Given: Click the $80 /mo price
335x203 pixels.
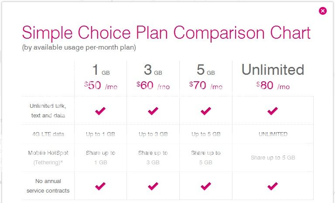Looking at the screenshot, I should 273,86.
